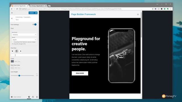
Task: Switch to the Customize Page Builder tab
Action: [x=19, y=6]
